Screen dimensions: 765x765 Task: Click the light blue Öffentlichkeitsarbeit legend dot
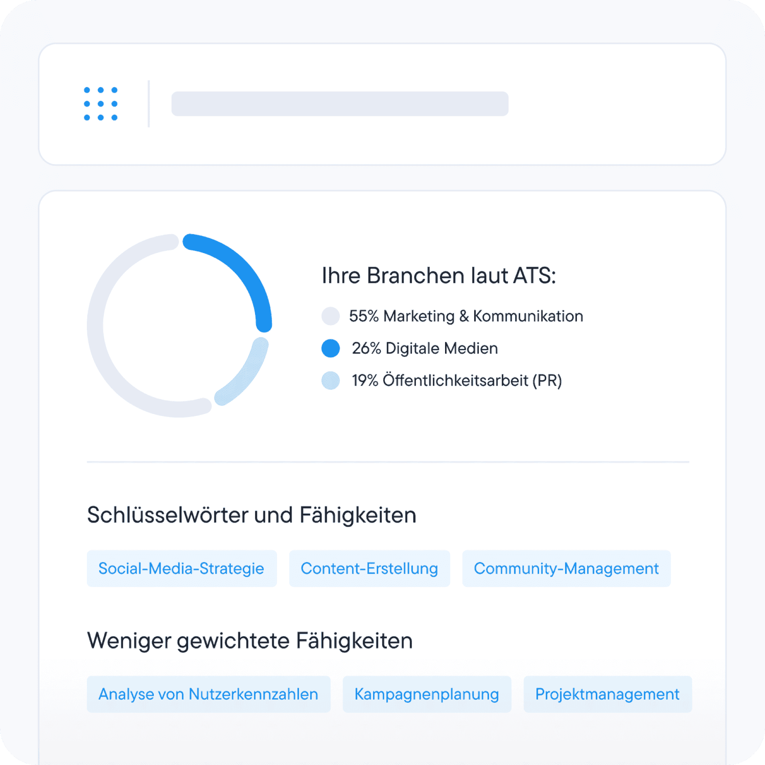[330, 381]
